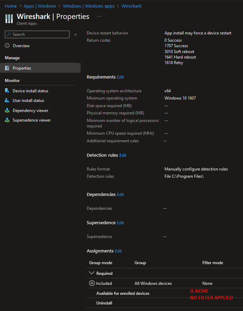243x311 pixels.
Task: Open Dependency viewer page
Action: click(x=31, y=111)
